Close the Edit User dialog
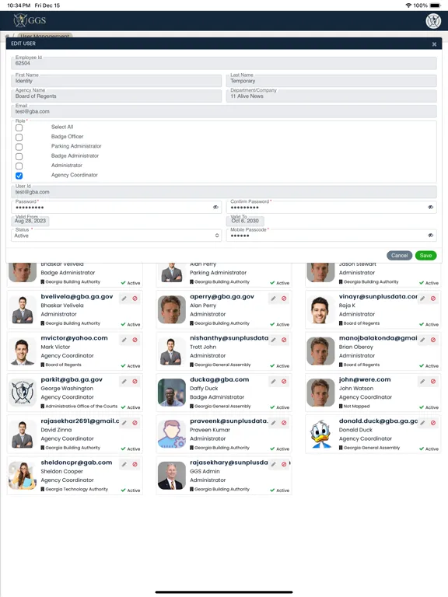The width and height of the screenshot is (448, 597). pyautogui.click(x=434, y=44)
